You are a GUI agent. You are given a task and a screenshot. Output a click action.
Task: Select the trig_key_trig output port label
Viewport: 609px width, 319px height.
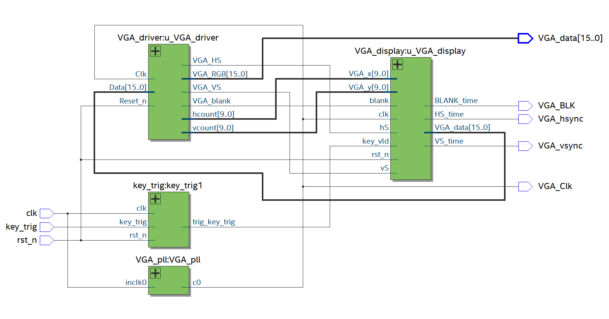click(x=214, y=222)
